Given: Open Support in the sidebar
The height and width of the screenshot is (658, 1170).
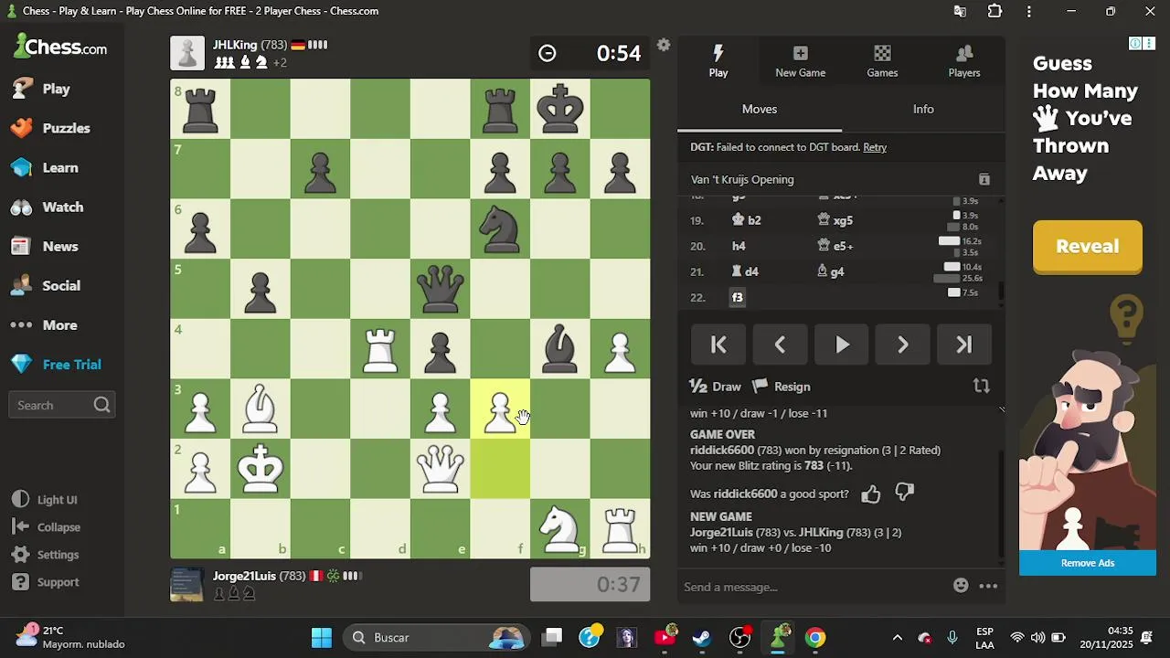Looking at the screenshot, I should click(46, 582).
